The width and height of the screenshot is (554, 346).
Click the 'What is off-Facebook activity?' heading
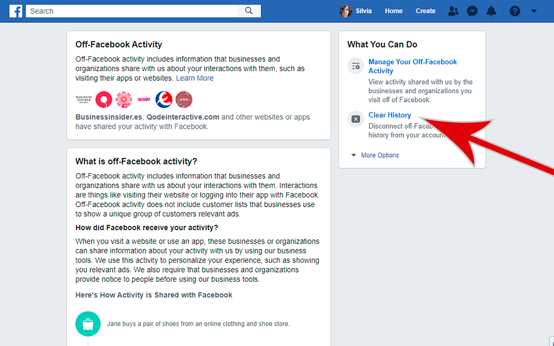point(136,161)
